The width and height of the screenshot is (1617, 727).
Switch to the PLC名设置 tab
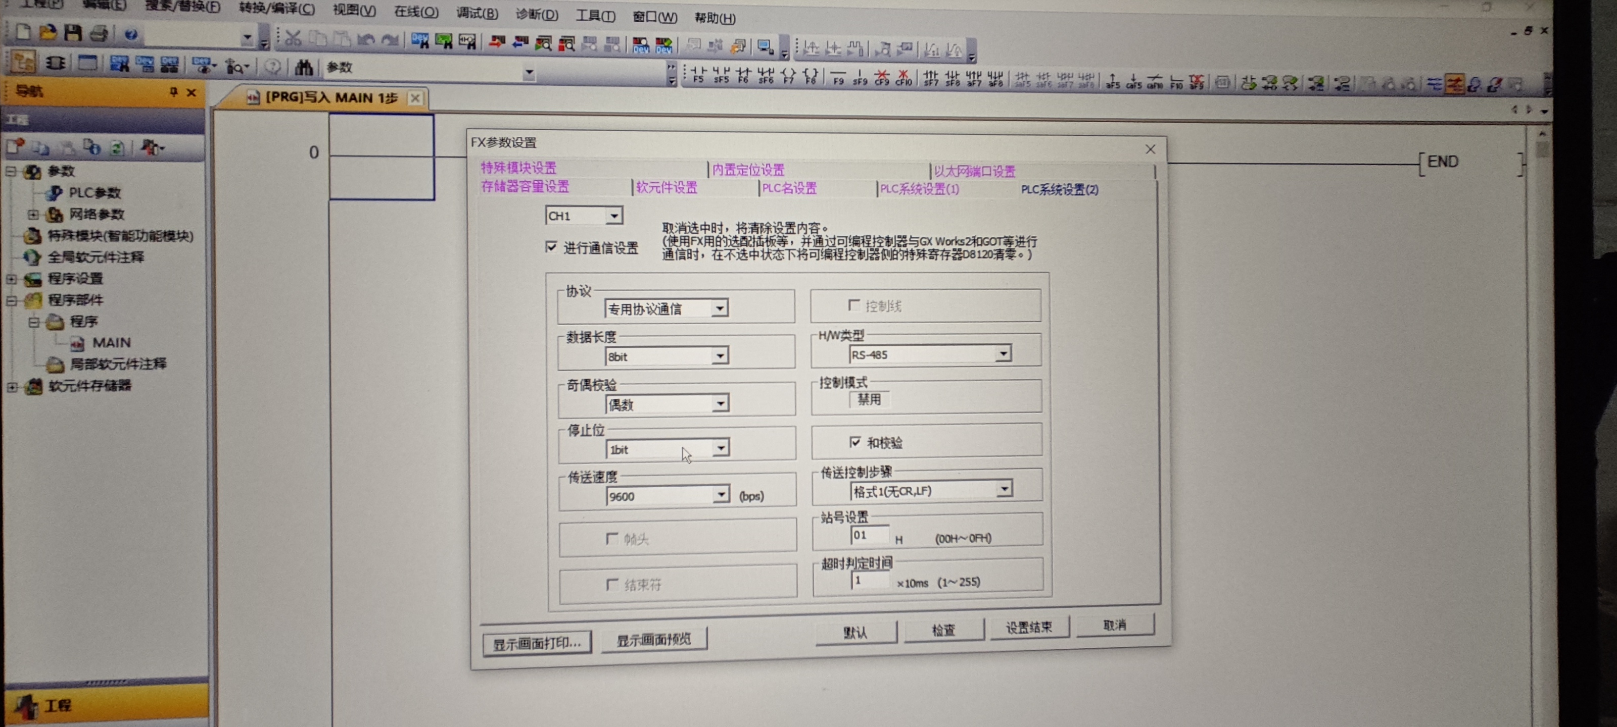(x=789, y=187)
